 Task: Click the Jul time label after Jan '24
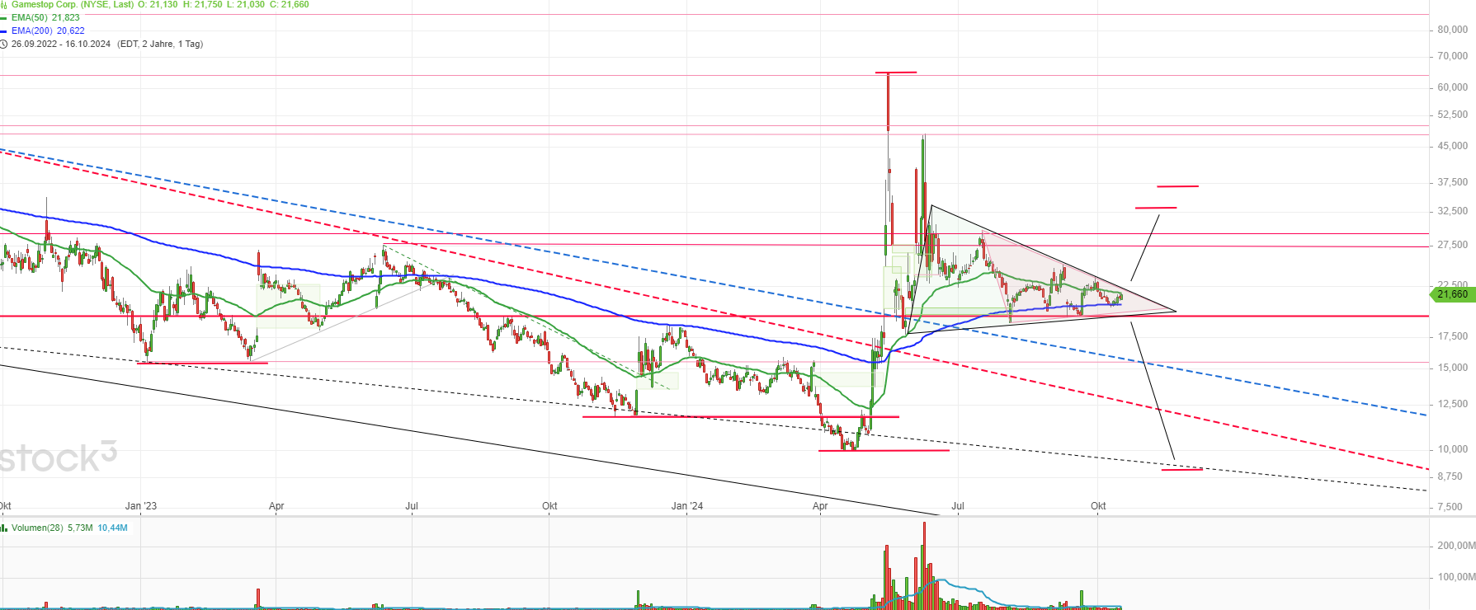pyautogui.click(x=958, y=506)
